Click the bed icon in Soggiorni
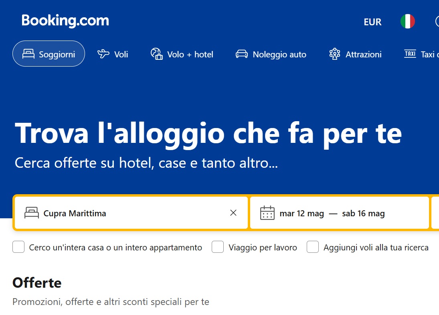The width and height of the screenshot is (439, 315). [x=28, y=54]
